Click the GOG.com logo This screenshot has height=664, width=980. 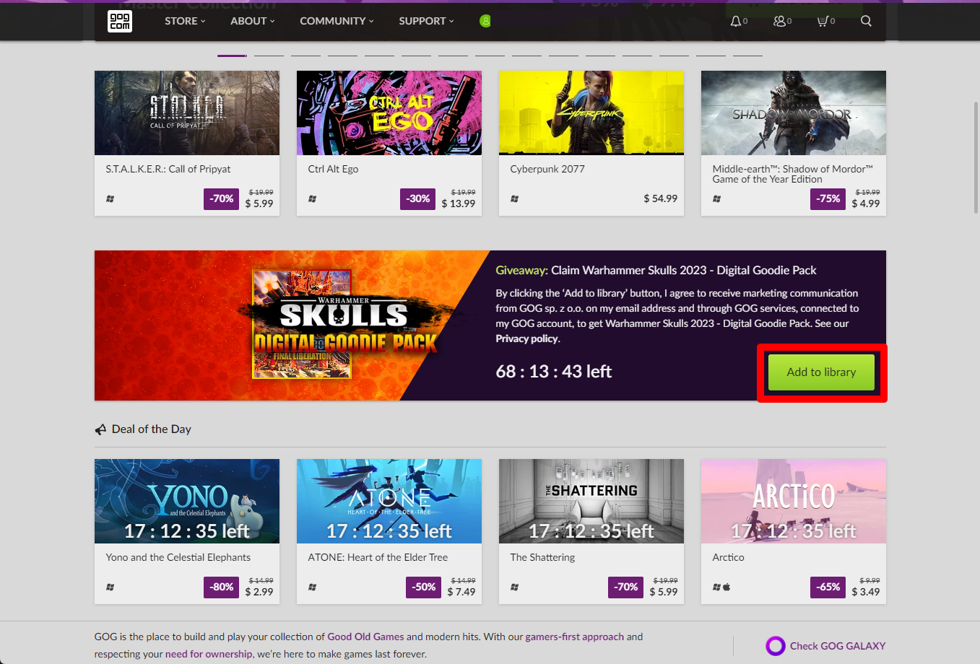(120, 21)
